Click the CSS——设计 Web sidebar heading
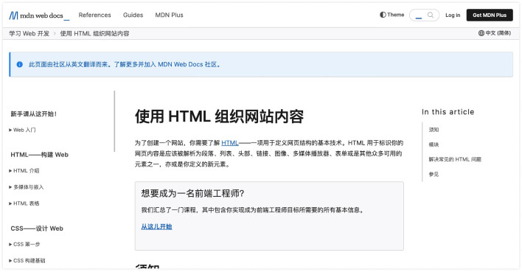 click(x=37, y=229)
